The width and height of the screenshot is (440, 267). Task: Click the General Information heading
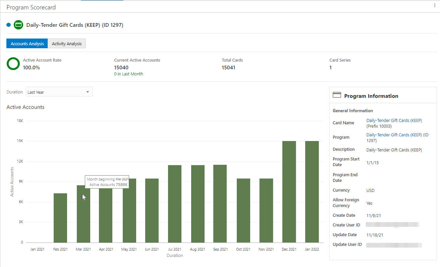[x=353, y=111]
